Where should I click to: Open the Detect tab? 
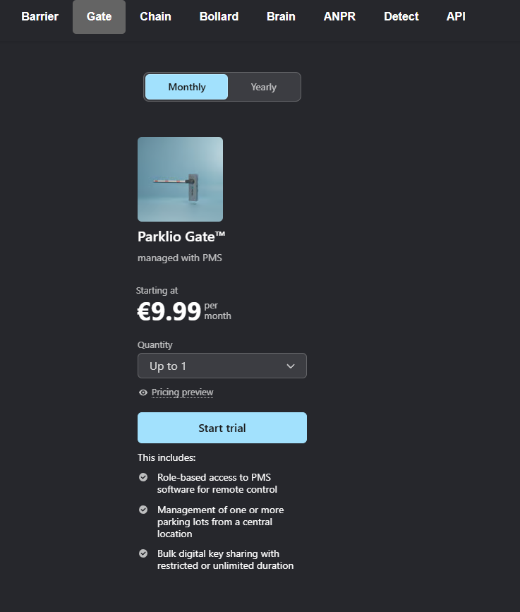point(401,16)
